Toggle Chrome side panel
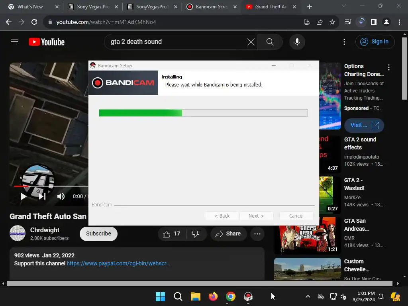Viewport: 408px width, 306px height. pyautogui.click(x=374, y=22)
